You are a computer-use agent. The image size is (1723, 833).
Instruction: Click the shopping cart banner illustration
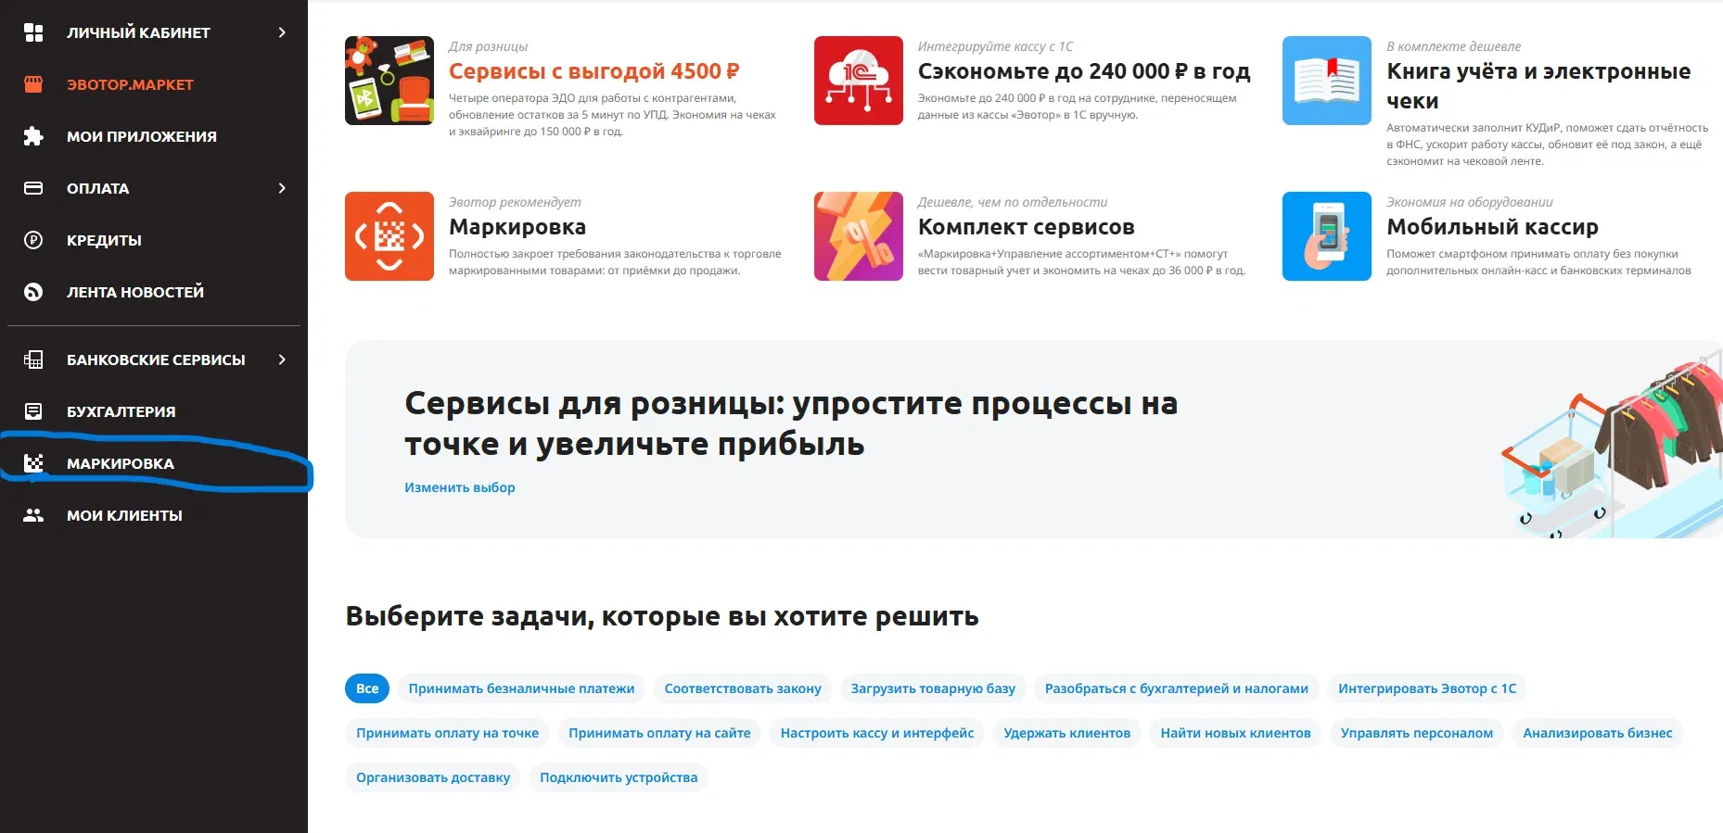pos(1611,445)
